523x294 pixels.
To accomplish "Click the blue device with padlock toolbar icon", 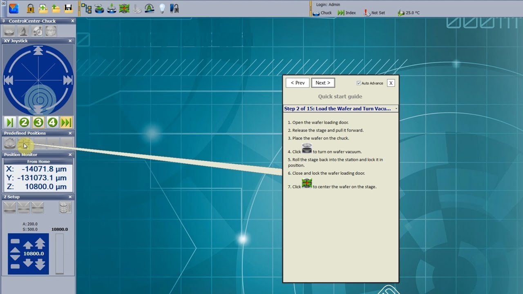I will click(x=174, y=8).
